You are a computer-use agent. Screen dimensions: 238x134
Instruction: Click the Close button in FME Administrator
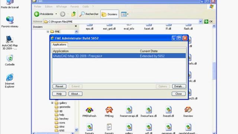(178, 94)
